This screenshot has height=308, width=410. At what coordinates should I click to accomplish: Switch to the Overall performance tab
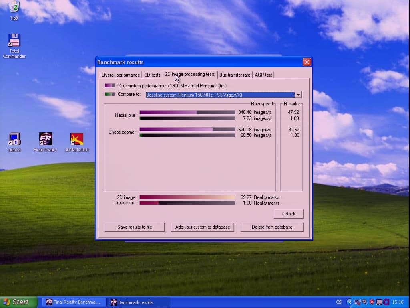(121, 75)
